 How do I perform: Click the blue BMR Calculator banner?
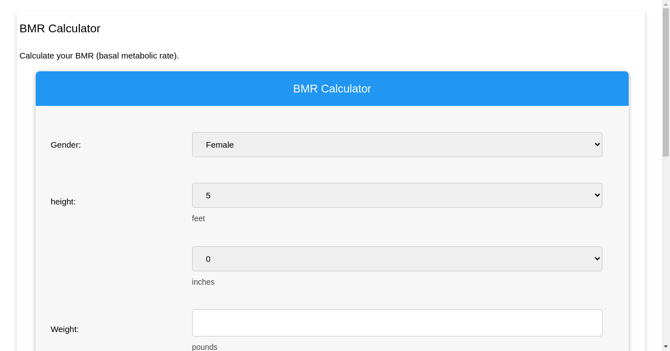[332, 89]
